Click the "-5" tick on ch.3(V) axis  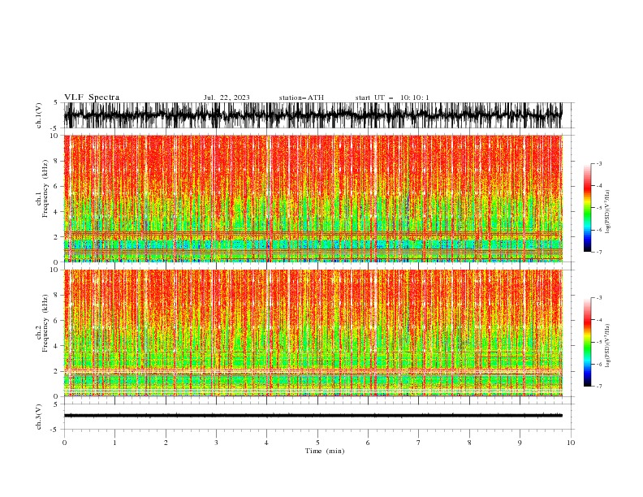[x=54, y=430]
